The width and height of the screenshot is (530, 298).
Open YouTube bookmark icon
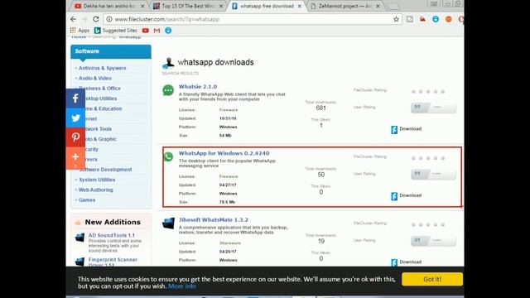coord(146,31)
